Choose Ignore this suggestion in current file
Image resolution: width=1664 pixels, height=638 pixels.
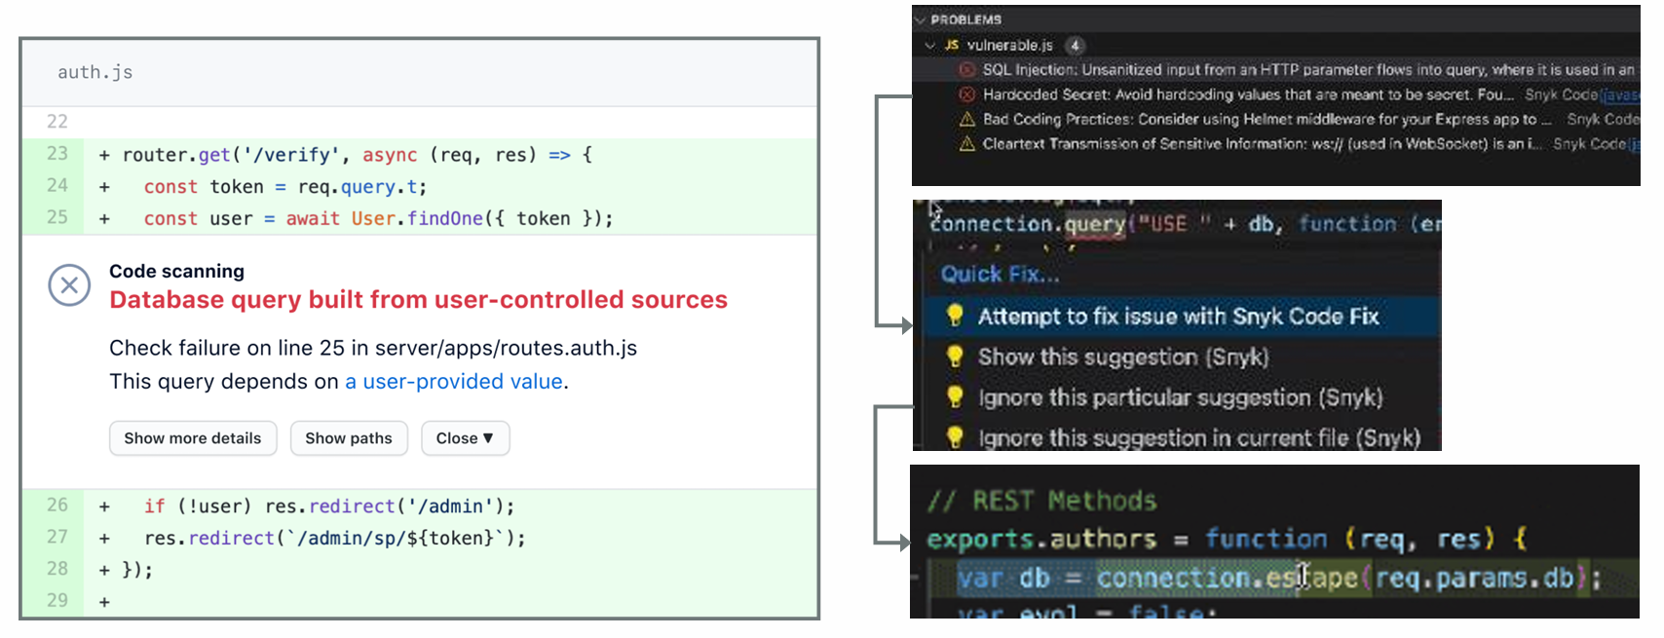[x=1198, y=438]
